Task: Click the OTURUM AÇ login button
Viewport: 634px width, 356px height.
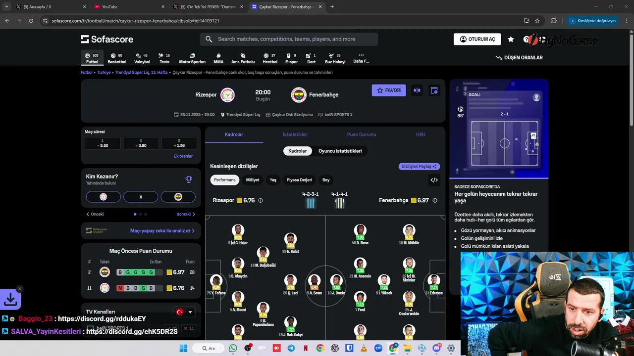Action: pyautogui.click(x=477, y=39)
